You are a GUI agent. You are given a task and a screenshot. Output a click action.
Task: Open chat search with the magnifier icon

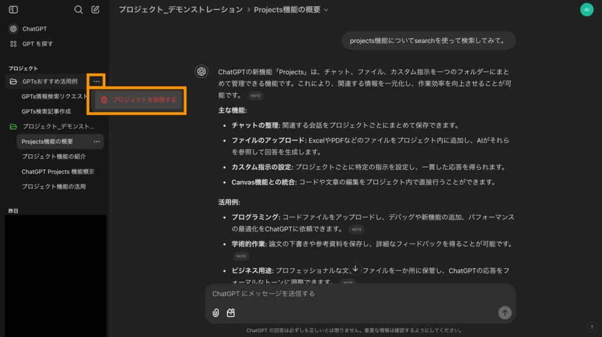click(x=78, y=9)
